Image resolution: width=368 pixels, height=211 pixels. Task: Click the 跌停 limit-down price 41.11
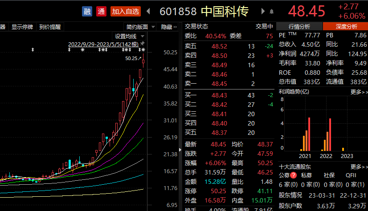point(265,191)
